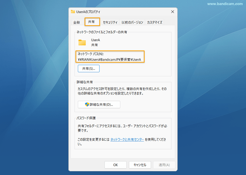Click the キャンセル button

(x=140, y=165)
